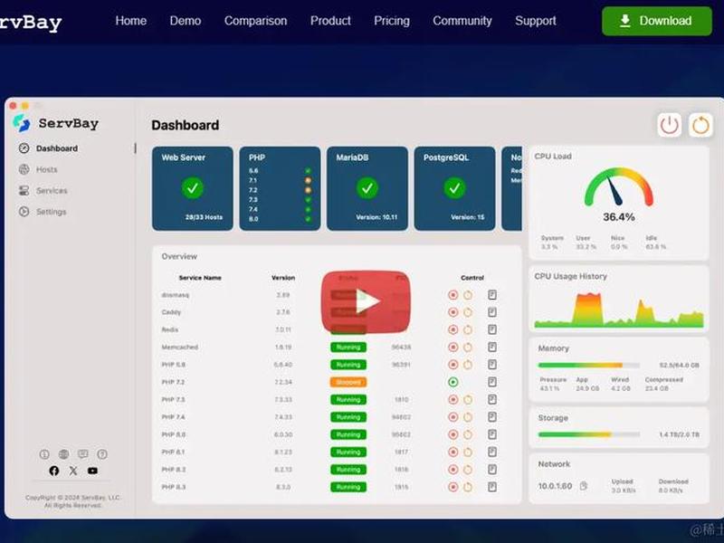The image size is (724, 543).
Task: Open the PHP 5.6 log file icon
Action: [492, 365]
